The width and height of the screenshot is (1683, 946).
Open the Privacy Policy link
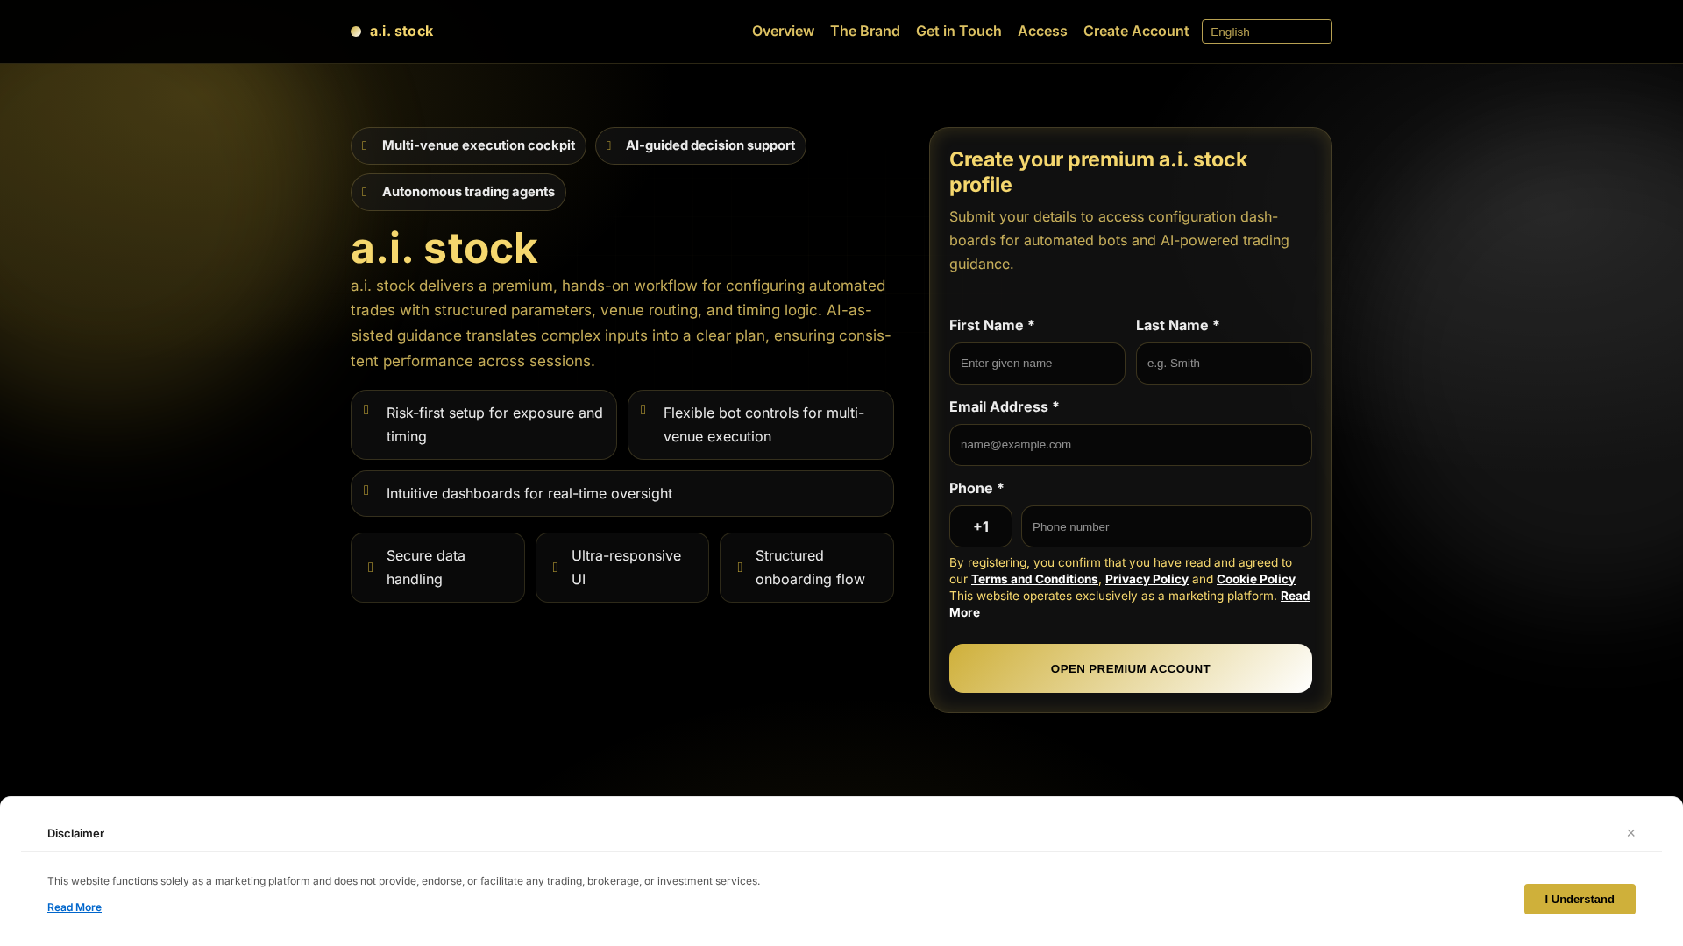point(1147,579)
